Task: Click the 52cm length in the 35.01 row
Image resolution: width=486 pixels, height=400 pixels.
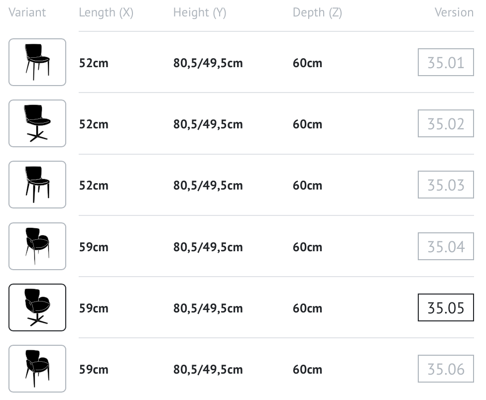Action: 94,63
